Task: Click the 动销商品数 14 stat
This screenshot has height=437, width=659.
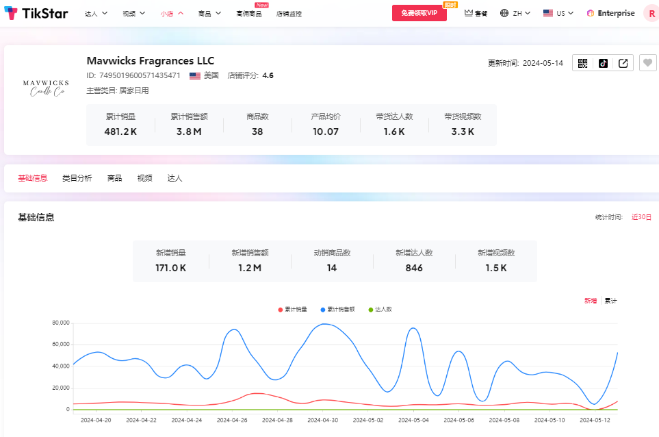Action: (332, 261)
